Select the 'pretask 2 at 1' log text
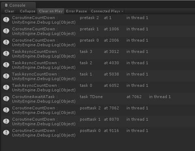Image resolution: width=195 pixels, height=151 pixels. [x=95, y=18]
